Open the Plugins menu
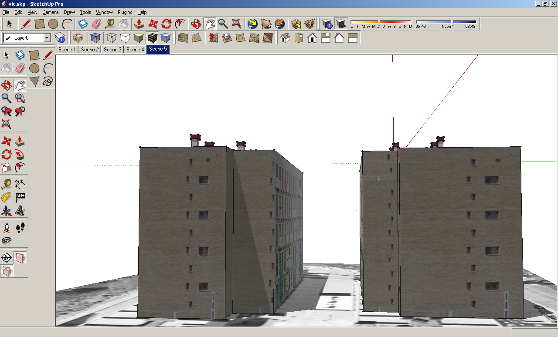 (x=125, y=12)
